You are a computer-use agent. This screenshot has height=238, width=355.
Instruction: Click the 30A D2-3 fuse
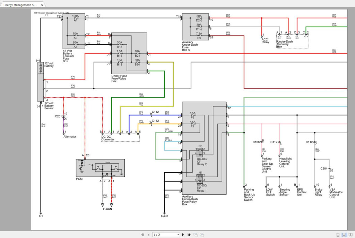tap(199, 18)
